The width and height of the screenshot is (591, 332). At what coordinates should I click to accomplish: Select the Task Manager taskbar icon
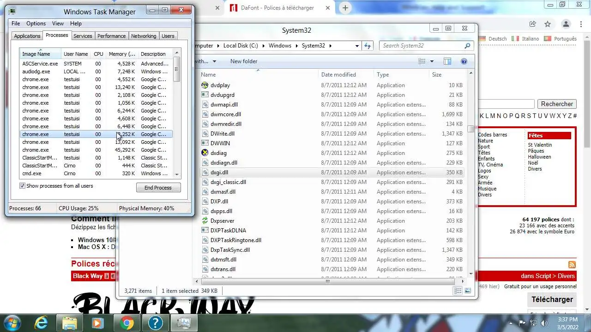[x=184, y=323]
